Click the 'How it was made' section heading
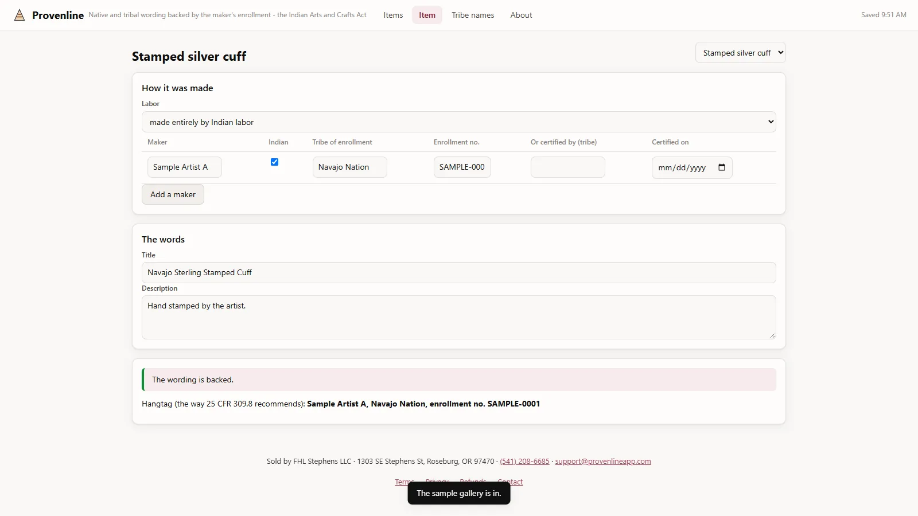Screen dimensions: 918x516 click(x=177, y=88)
